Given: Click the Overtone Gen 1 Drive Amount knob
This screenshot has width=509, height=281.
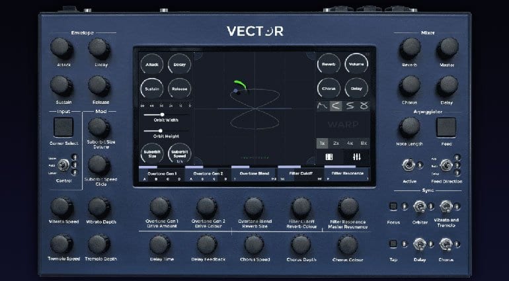Looking at the screenshot, I should click(x=161, y=207).
